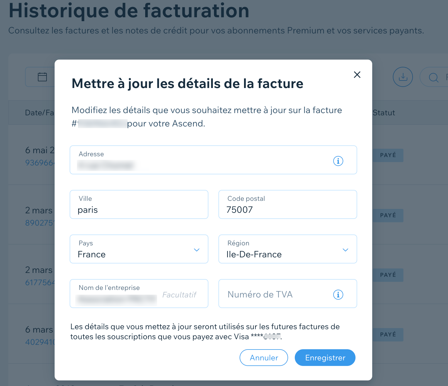View the Adresse info tooltip icon
Image resolution: width=448 pixels, height=386 pixels.
(x=338, y=161)
